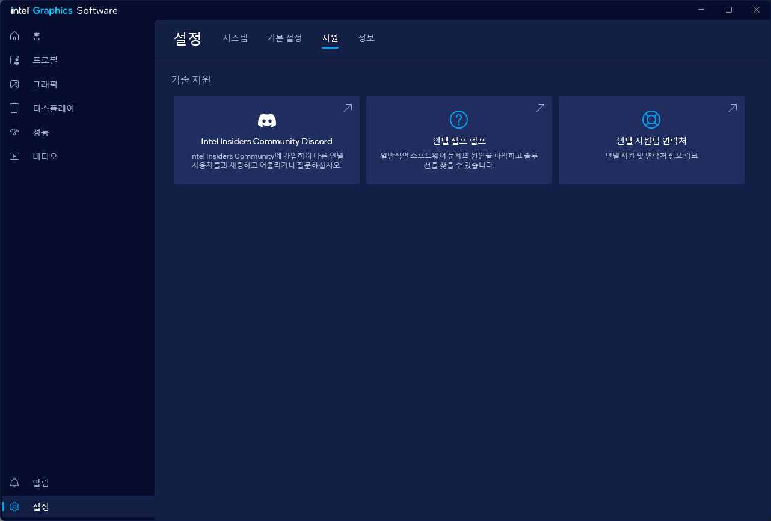
Task: Click external link arrow on Discord card
Action: click(x=348, y=108)
